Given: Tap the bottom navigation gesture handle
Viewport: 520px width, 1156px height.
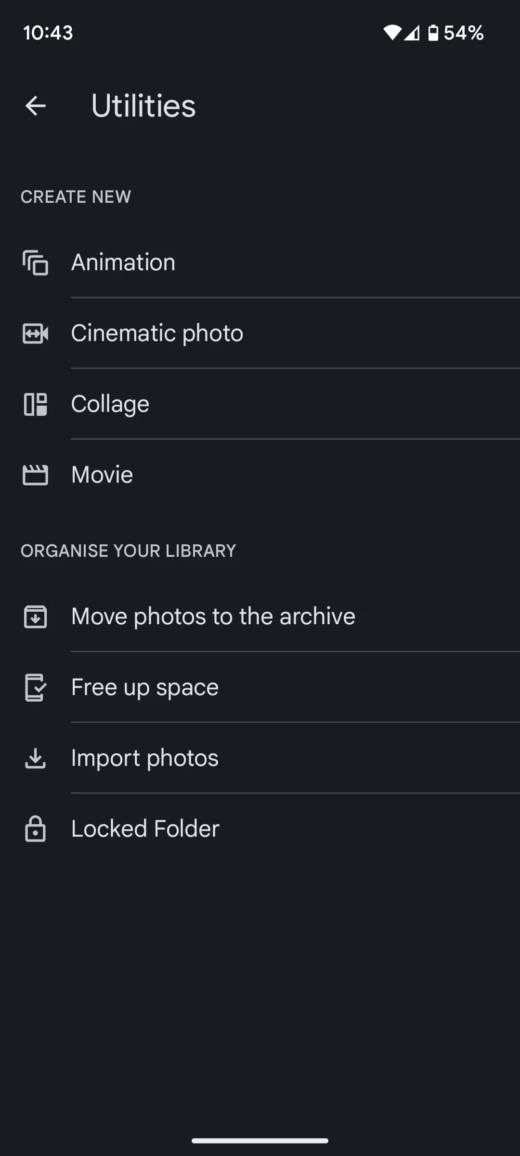Looking at the screenshot, I should (x=260, y=1141).
